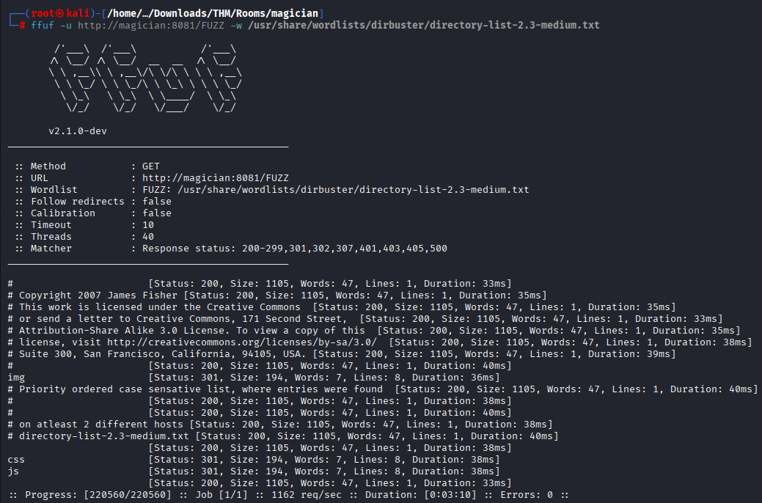762x503 pixels.
Task: Click the Calibration false setting
Action: pyautogui.click(x=93, y=213)
